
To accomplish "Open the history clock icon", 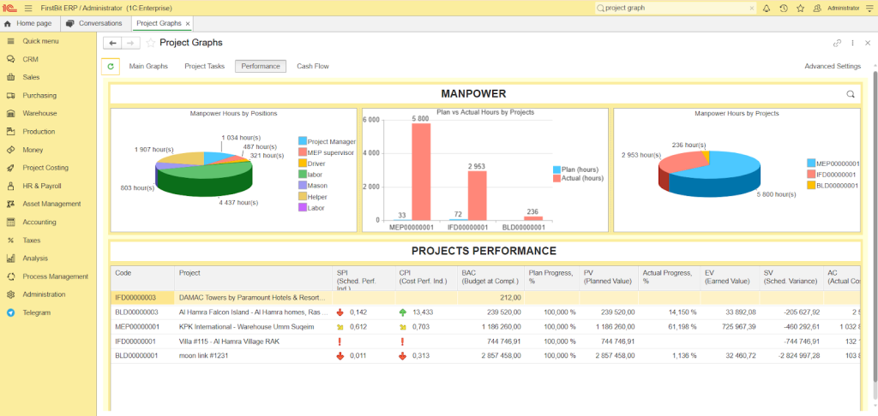I will 784,8.
